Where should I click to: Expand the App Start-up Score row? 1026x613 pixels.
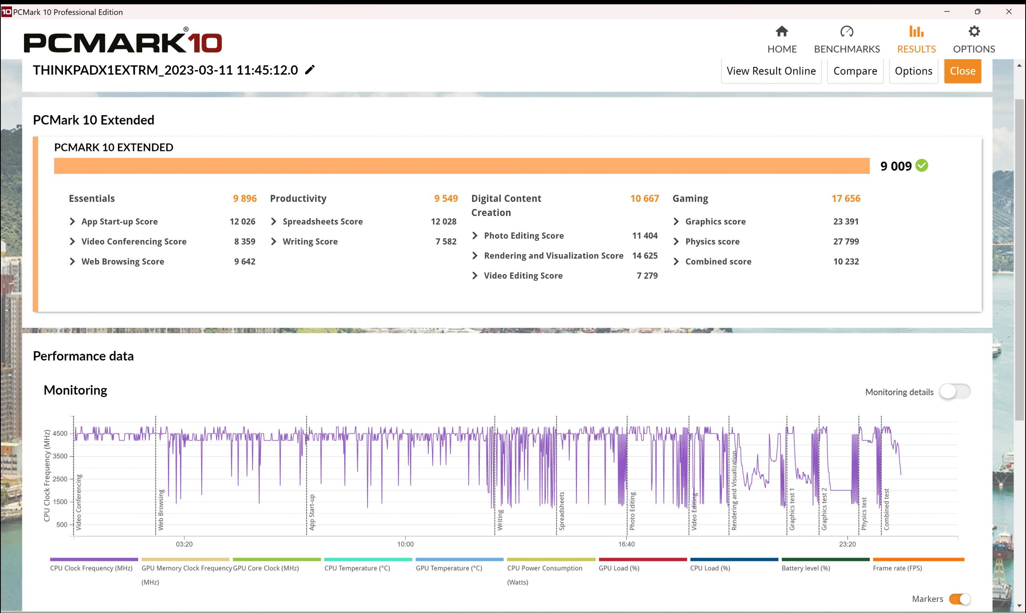point(72,222)
